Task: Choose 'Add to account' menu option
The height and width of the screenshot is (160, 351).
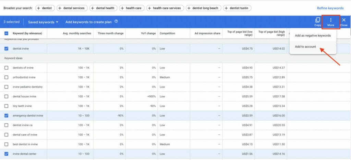Action: [313, 46]
